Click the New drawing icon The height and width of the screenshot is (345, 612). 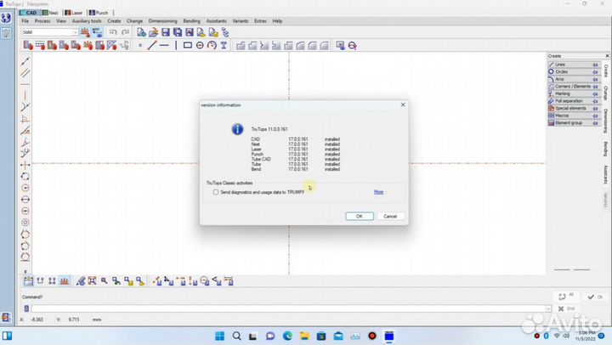point(141,32)
